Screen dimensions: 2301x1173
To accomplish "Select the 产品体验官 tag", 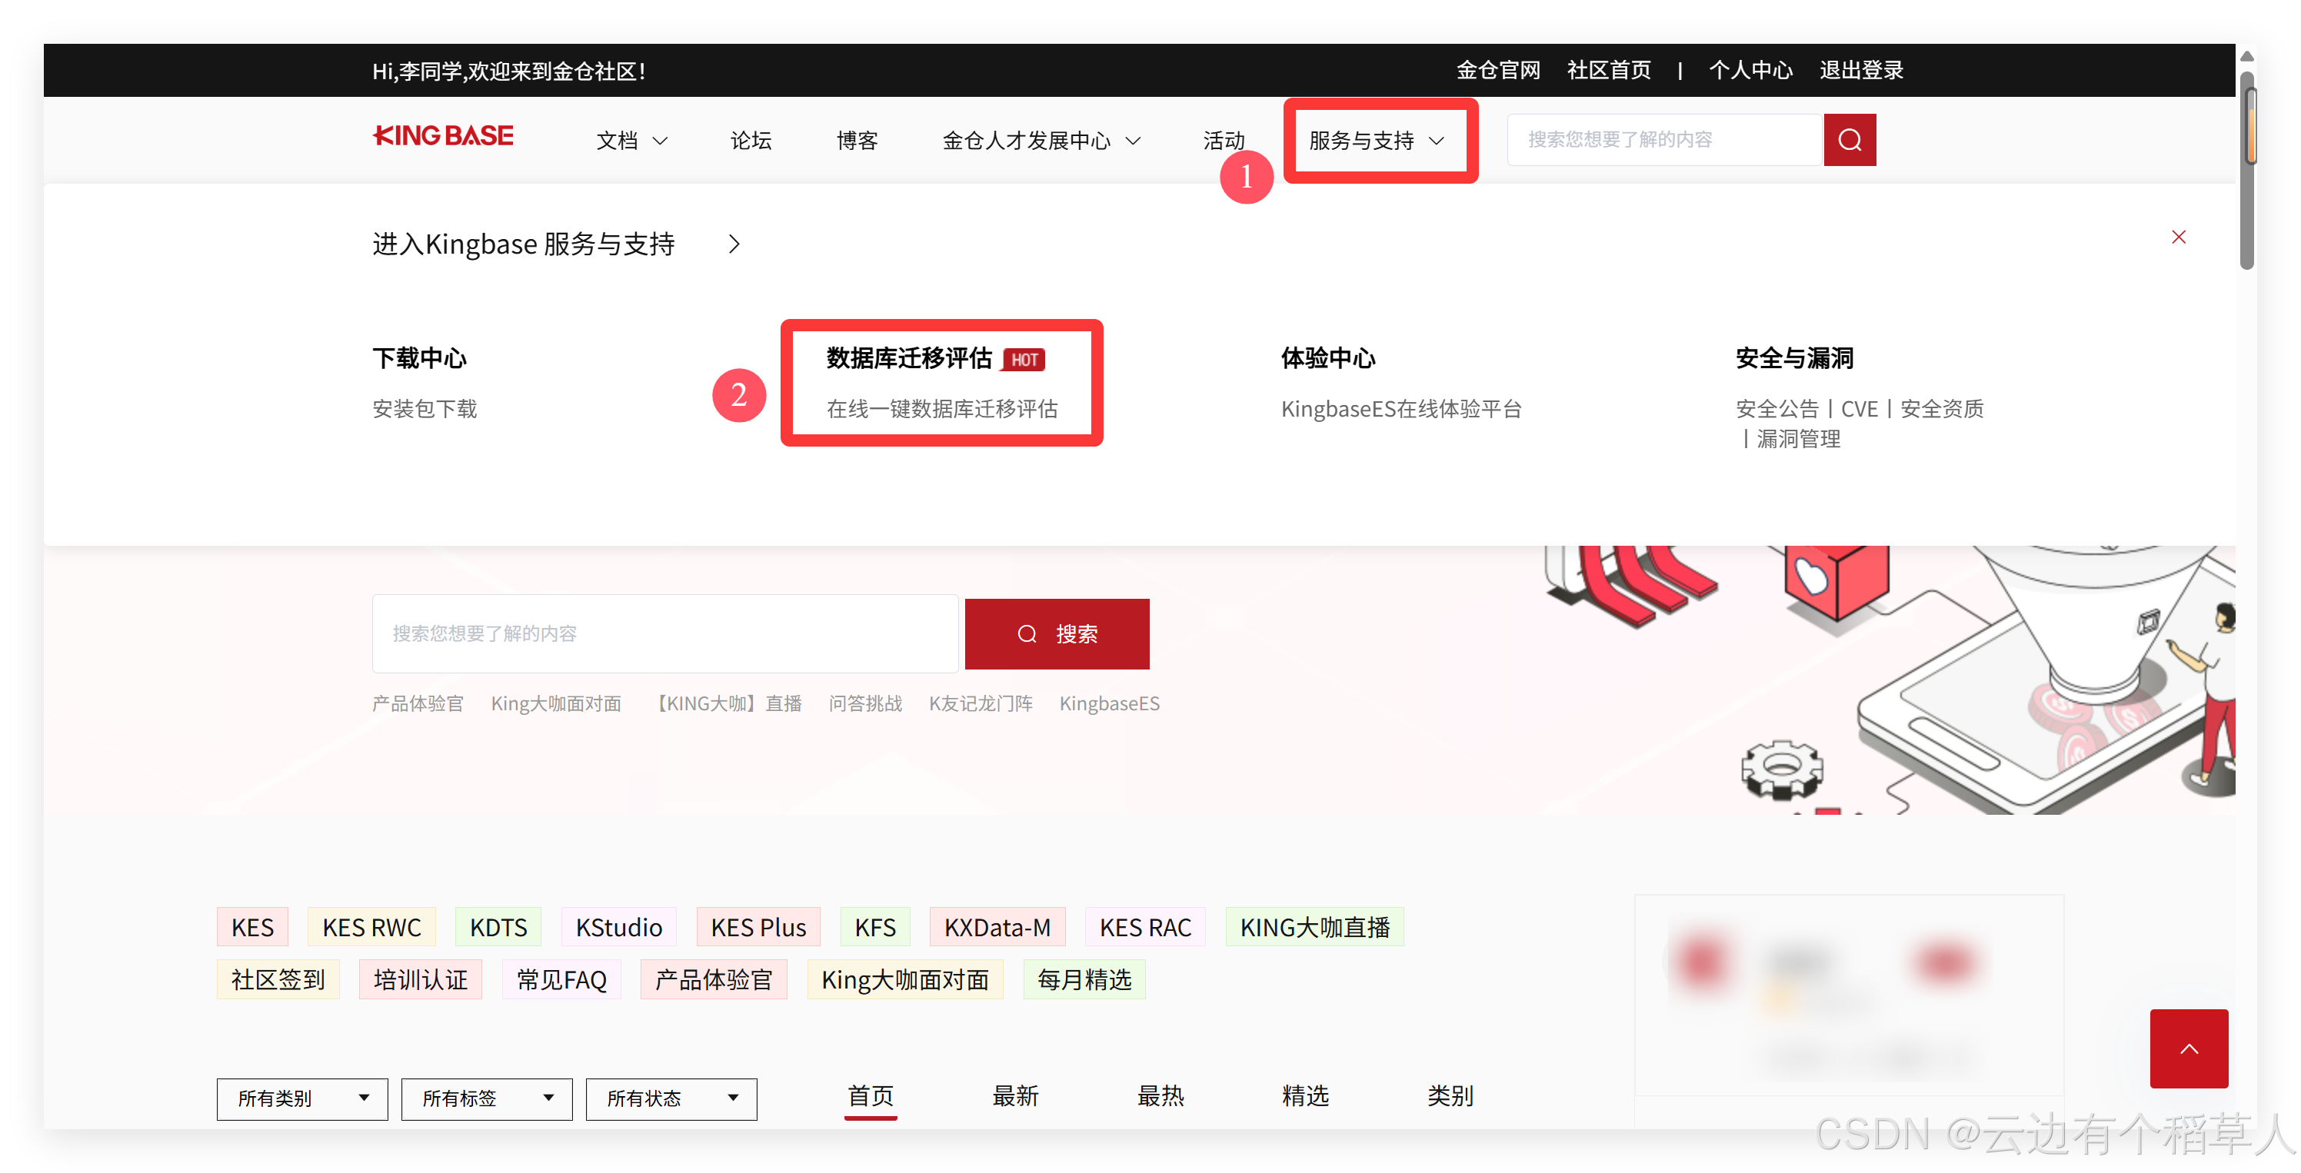I will [x=714, y=980].
